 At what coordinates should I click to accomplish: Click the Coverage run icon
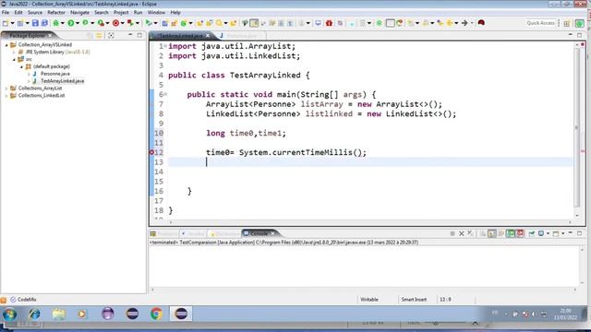86,23
